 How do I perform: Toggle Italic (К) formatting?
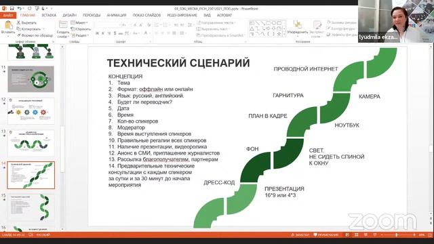click(x=103, y=33)
